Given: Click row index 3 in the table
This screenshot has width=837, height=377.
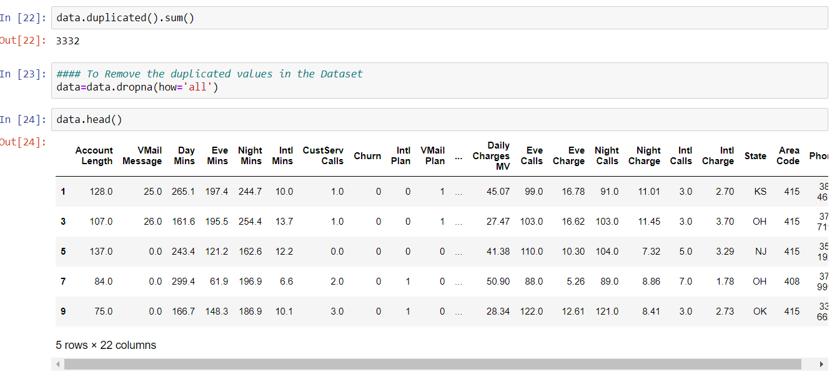Looking at the screenshot, I should [x=63, y=222].
